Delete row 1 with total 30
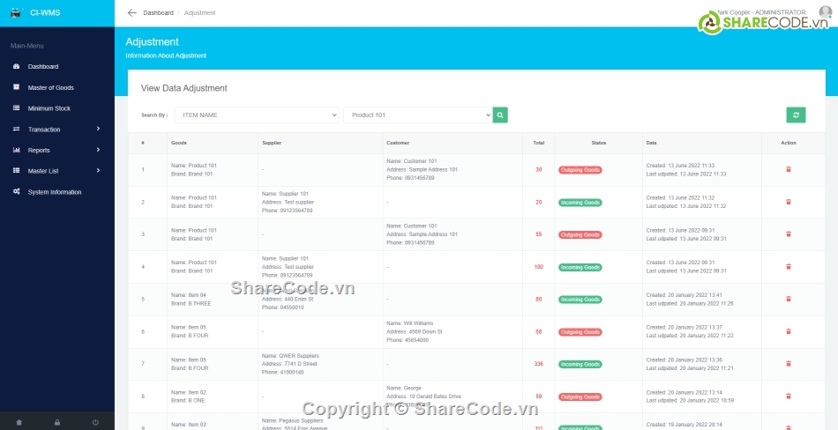The image size is (838, 430). pos(789,169)
